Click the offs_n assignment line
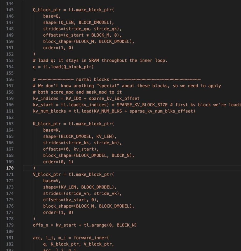This screenshot has height=251, width=241. click(85, 225)
